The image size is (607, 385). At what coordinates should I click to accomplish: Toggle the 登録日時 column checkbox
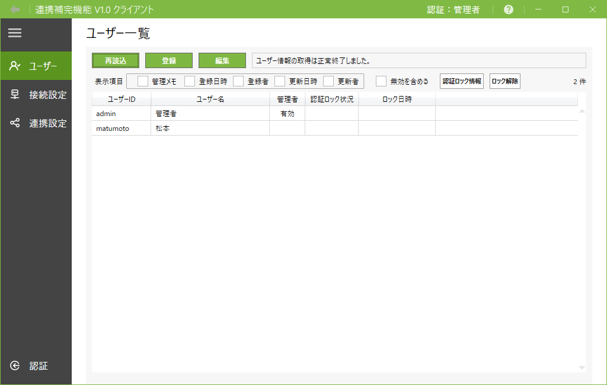click(190, 81)
